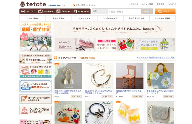The image size is (192, 124).
Task: Open the クリエイター creator icon
Action: [x=58, y=11]
